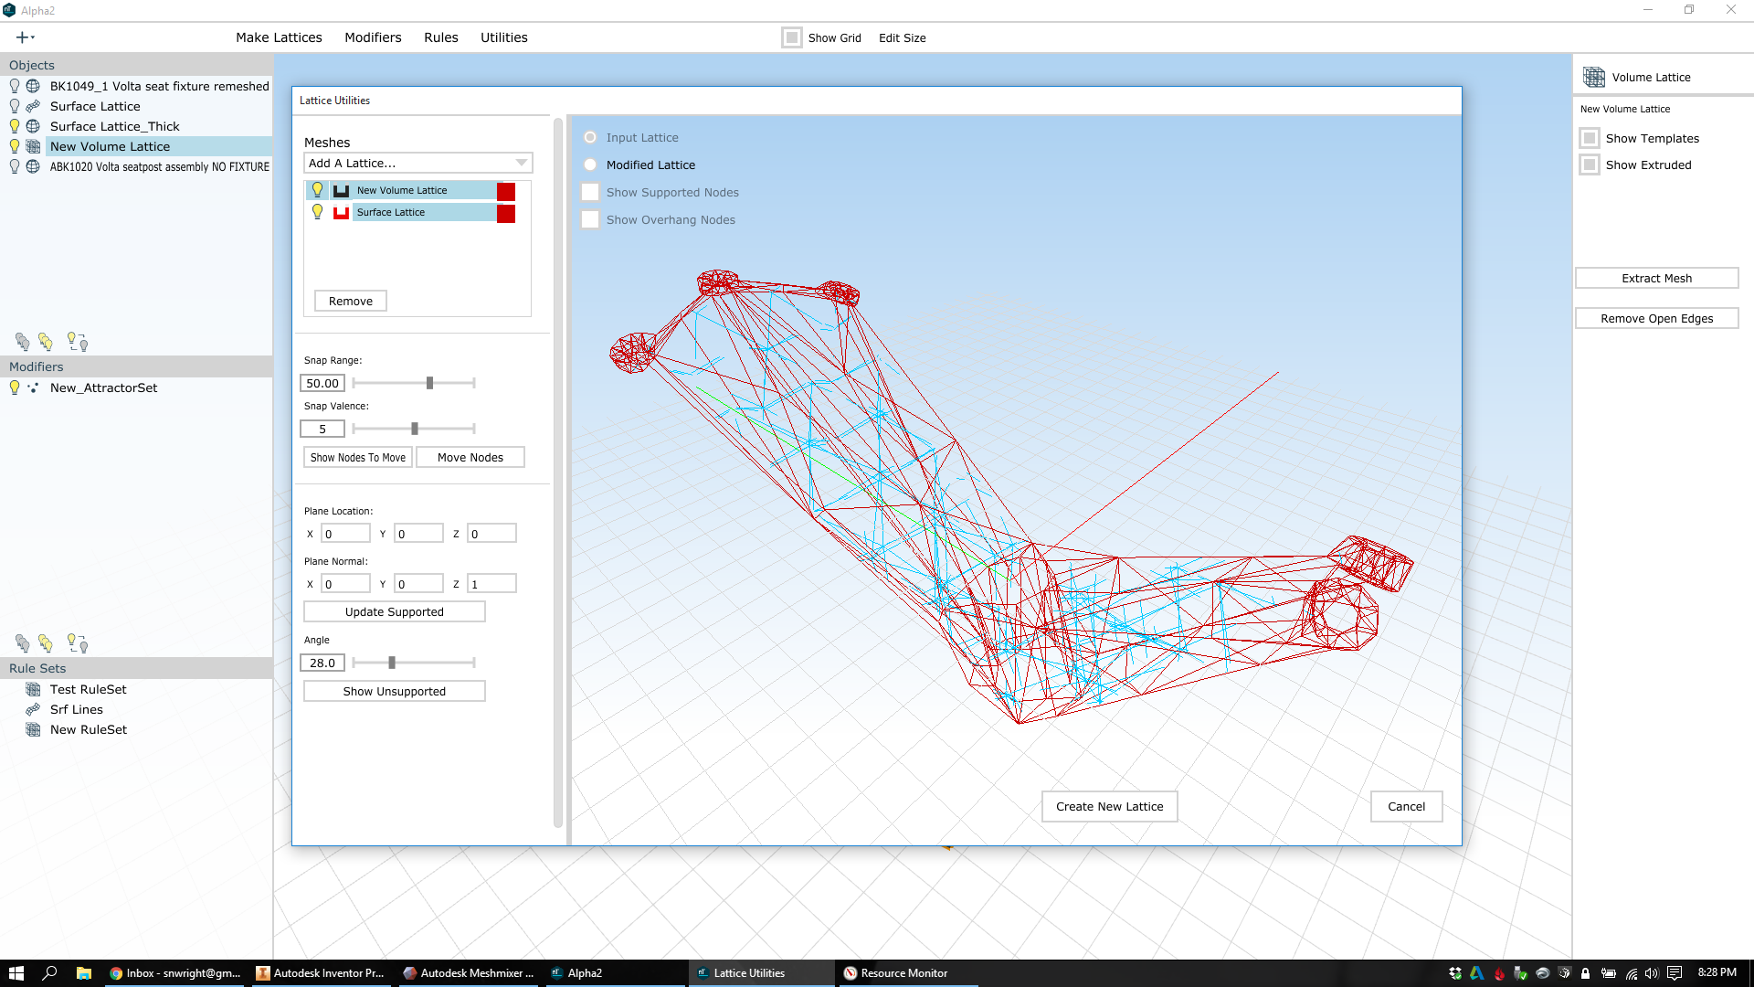
Task: Drag the Angle slider to adjust value
Action: click(392, 663)
